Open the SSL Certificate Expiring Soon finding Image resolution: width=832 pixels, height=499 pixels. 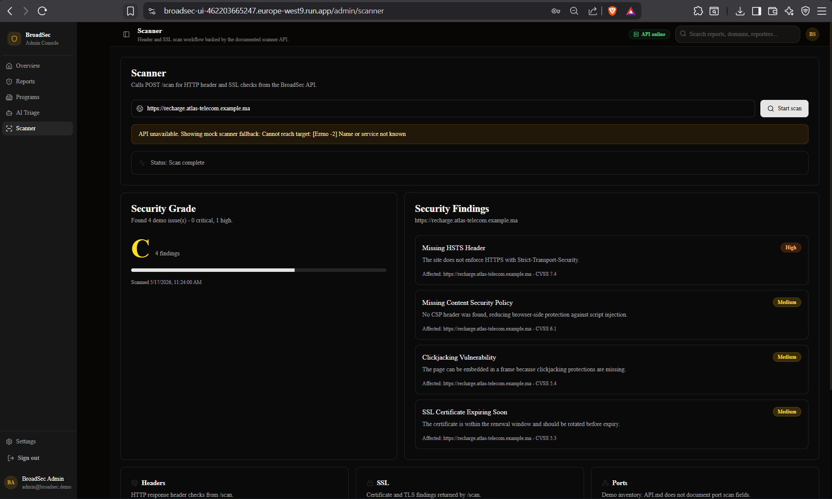(x=611, y=424)
